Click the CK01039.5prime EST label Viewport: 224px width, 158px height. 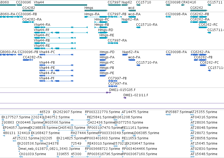tap(33, 154)
